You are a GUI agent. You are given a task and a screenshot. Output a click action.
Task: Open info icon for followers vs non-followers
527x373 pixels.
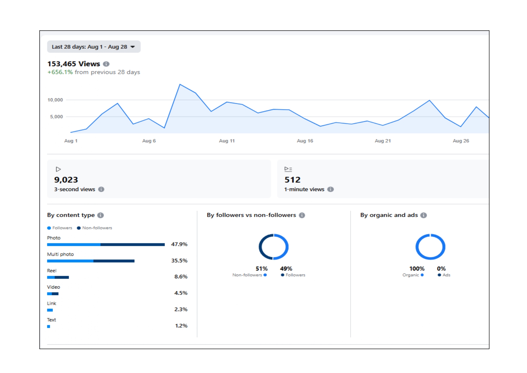click(302, 215)
